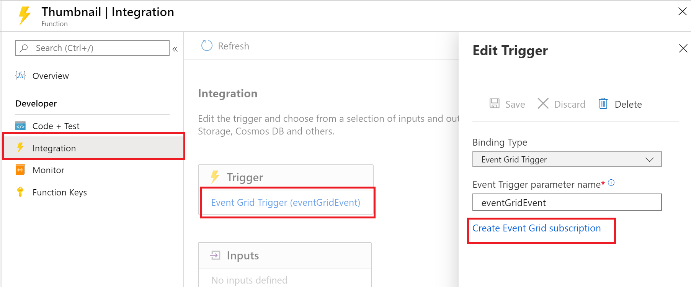Click the Binding Type dropdown arrow
The width and height of the screenshot is (691, 287).
[649, 159]
